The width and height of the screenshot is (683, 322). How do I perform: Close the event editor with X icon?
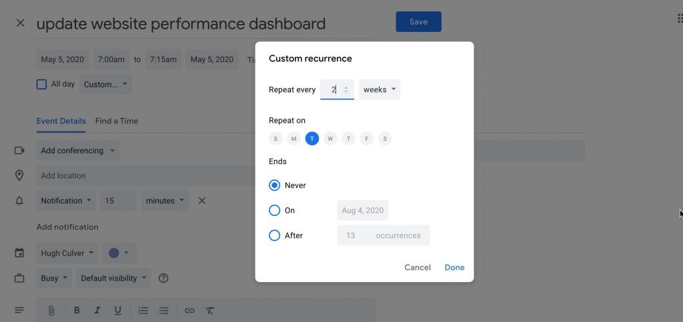pos(20,23)
